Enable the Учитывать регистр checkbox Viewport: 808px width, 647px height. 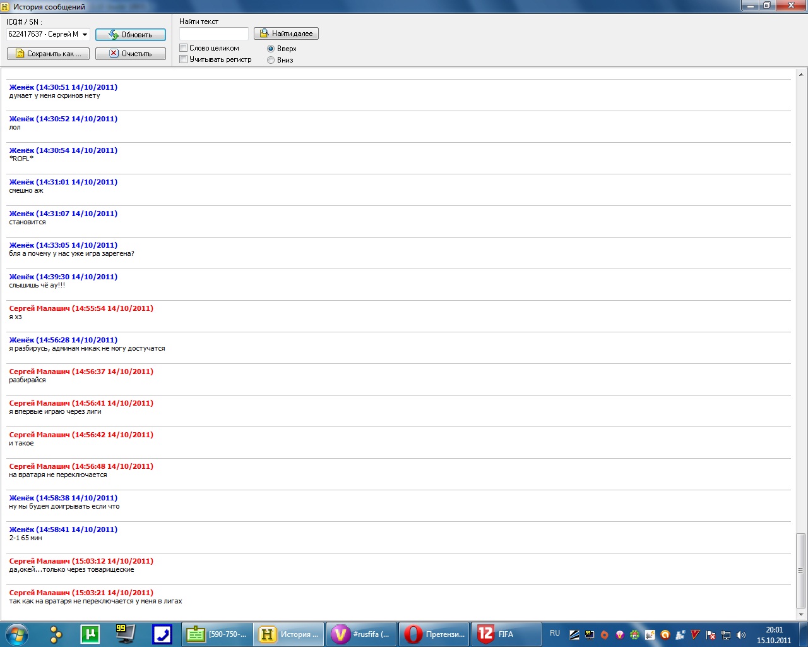184,59
